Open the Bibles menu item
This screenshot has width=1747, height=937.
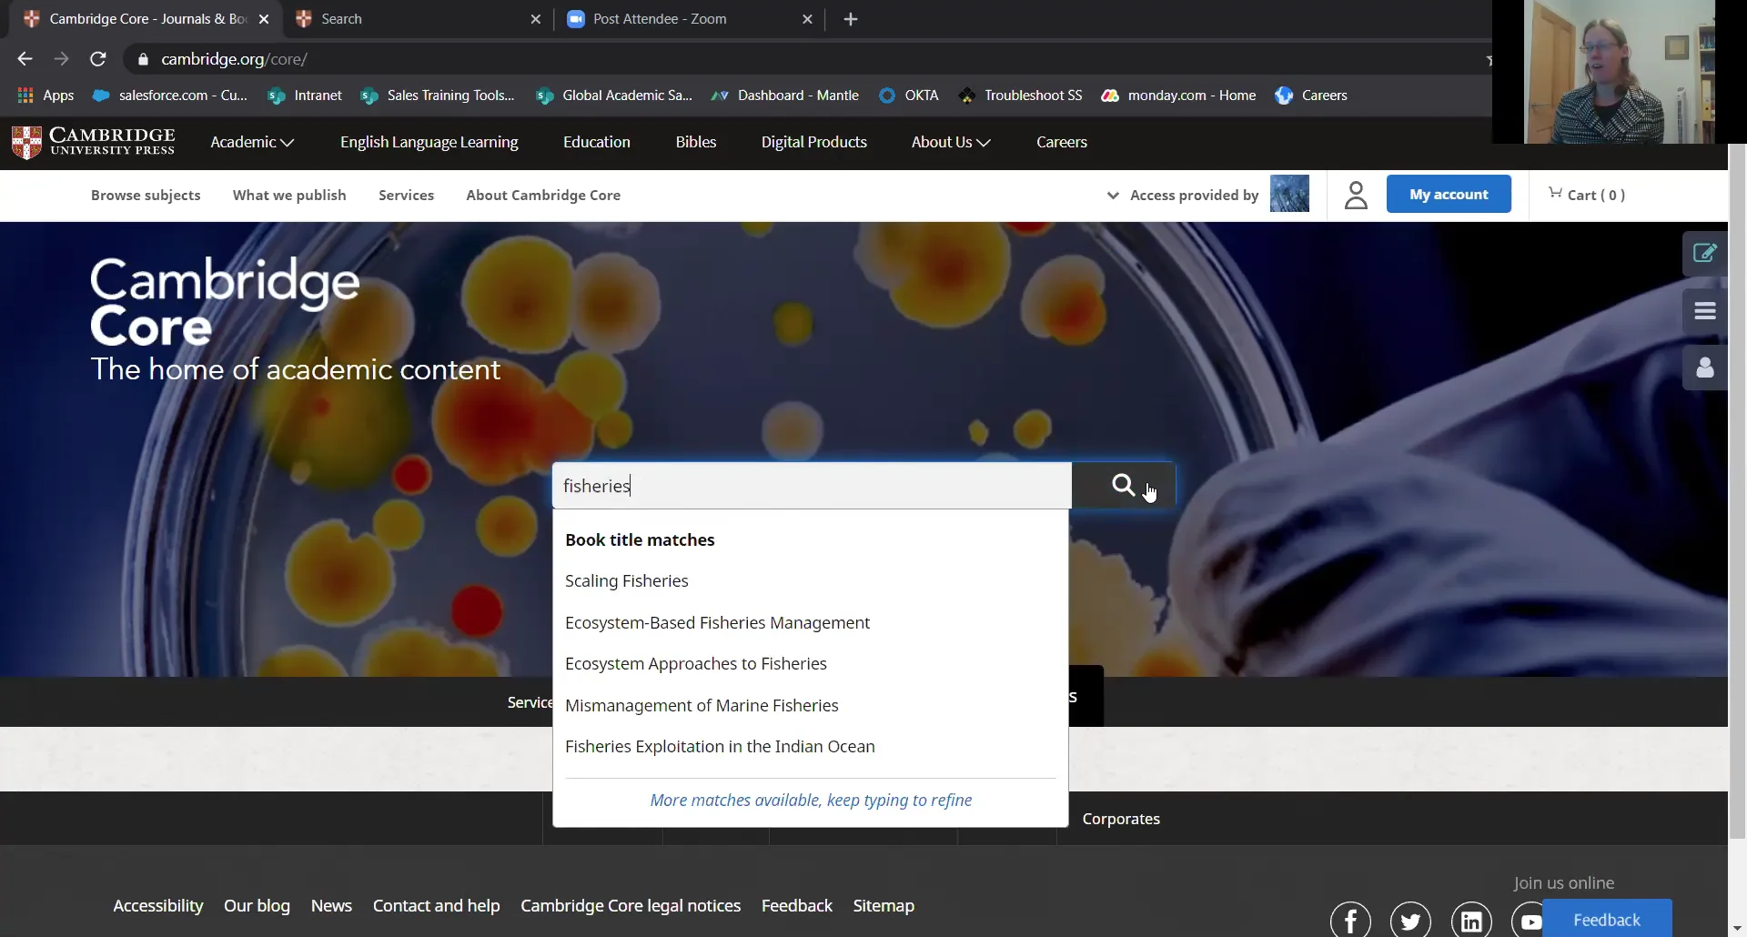coord(696,142)
